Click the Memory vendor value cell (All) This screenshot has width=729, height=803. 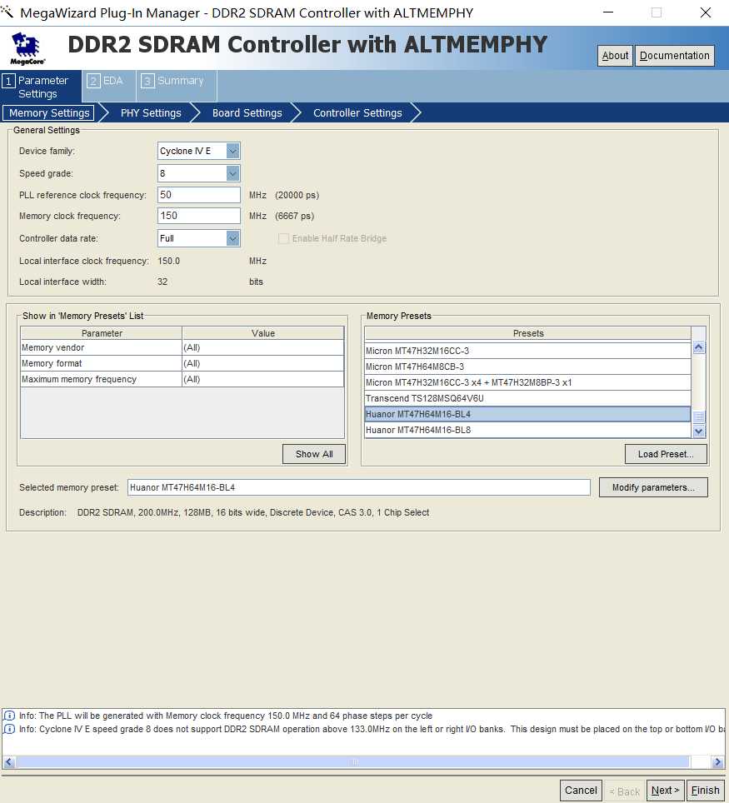(262, 347)
